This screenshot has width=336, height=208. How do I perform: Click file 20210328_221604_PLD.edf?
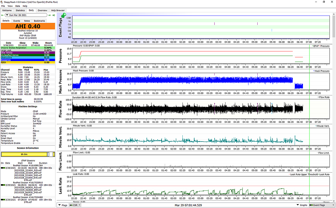pos(28,170)
